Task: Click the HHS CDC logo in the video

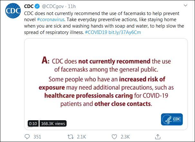Action: click(171, 119)
